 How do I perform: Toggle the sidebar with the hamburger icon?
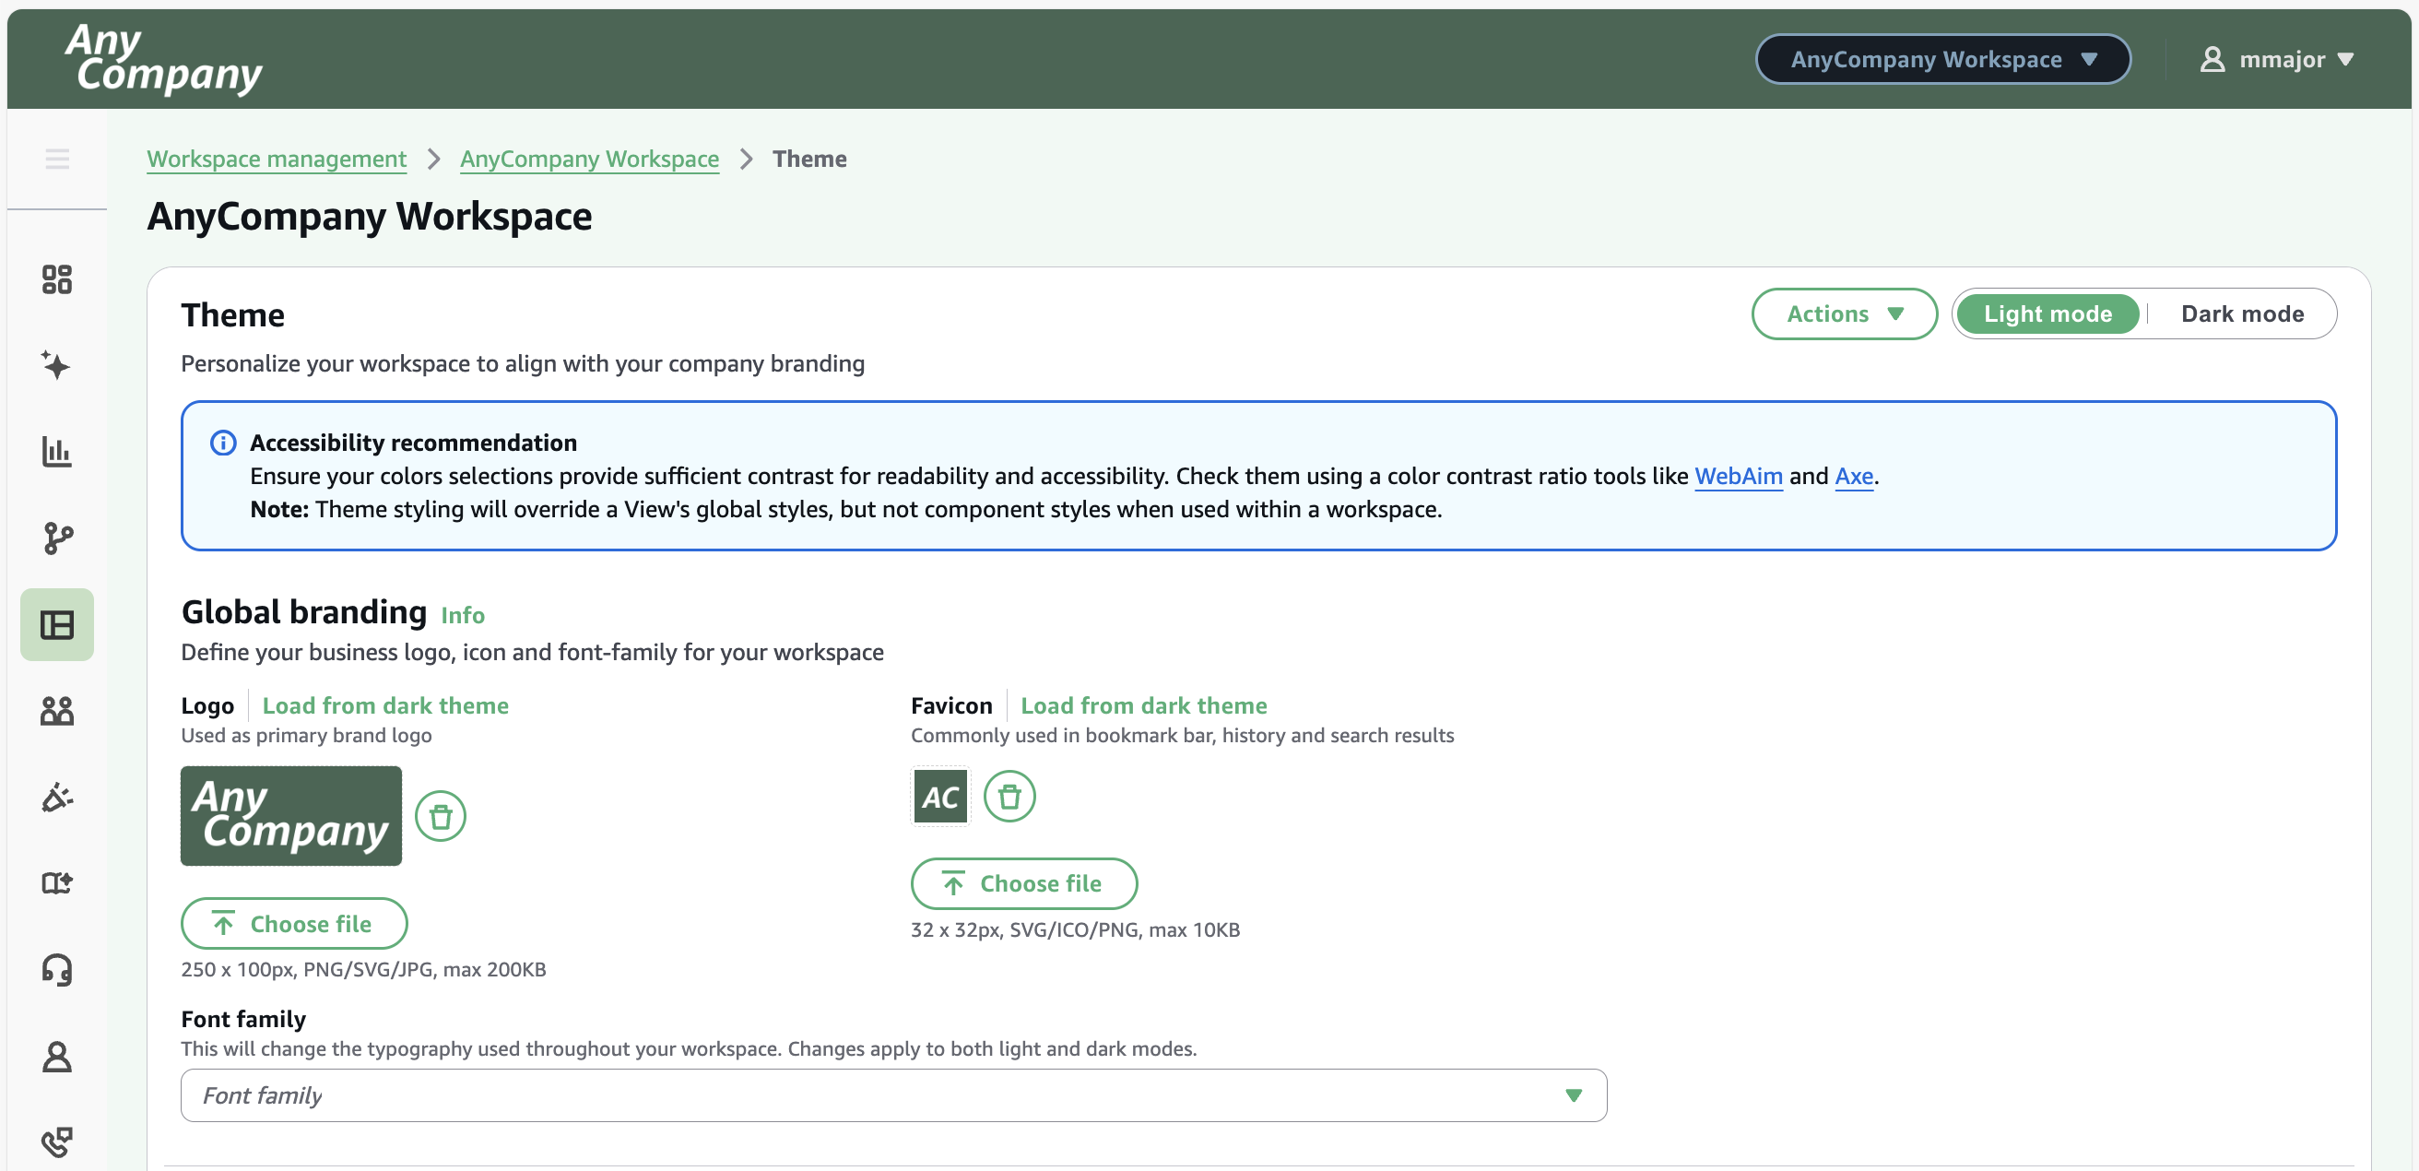click(56, 159)
